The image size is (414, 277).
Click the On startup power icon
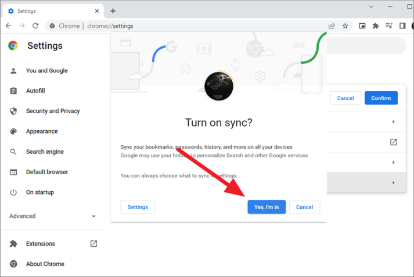(x=13, y=192)
